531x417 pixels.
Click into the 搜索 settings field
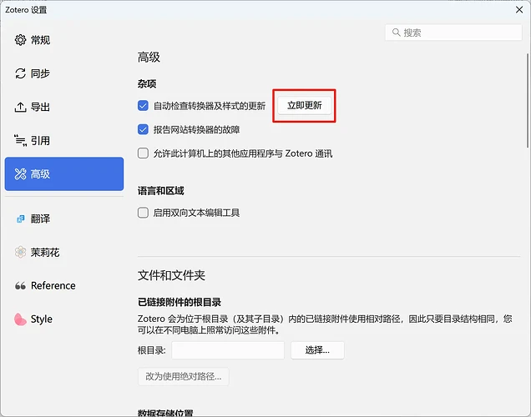pos(453,33)
